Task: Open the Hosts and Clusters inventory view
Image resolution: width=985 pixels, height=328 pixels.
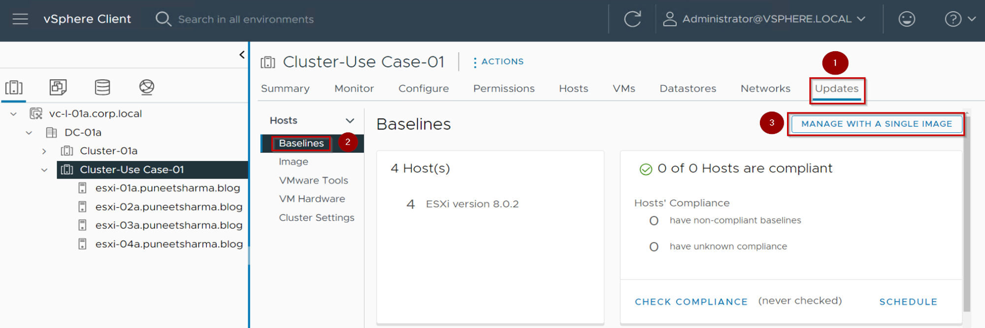Action: pyautogui.click(x=14, y=88)
